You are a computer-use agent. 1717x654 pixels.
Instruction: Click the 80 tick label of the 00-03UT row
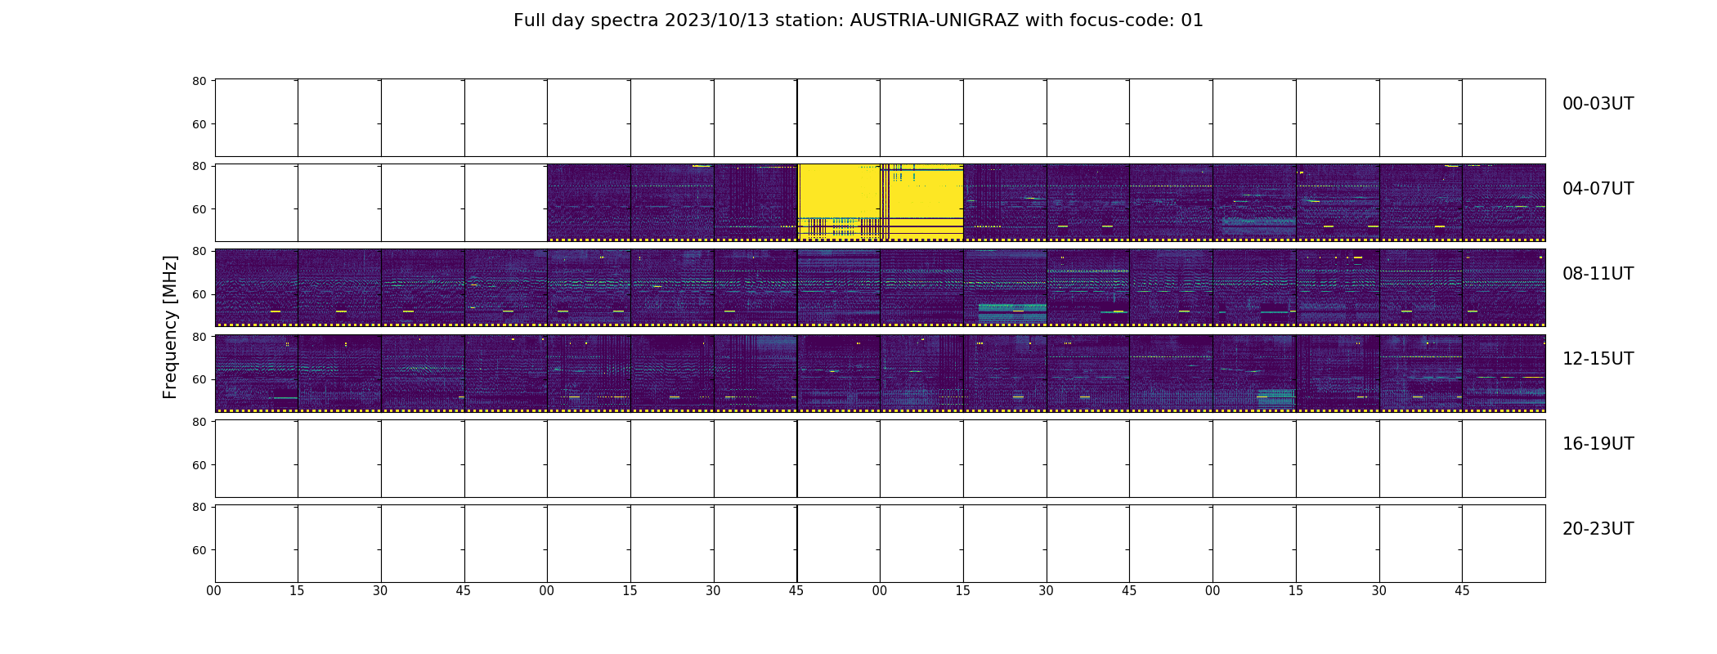(x=199, y=81)
